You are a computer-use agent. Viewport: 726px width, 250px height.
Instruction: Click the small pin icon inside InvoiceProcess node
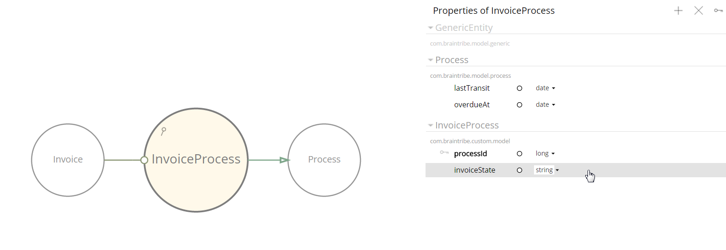163,131
